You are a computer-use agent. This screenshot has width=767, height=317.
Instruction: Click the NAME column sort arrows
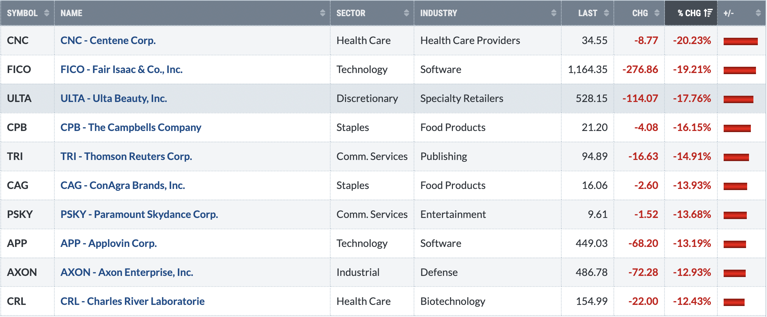pos(323,13)
